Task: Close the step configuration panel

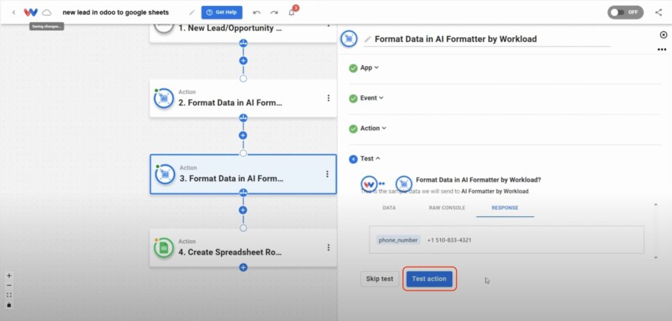Action: (x=663, y=35)
